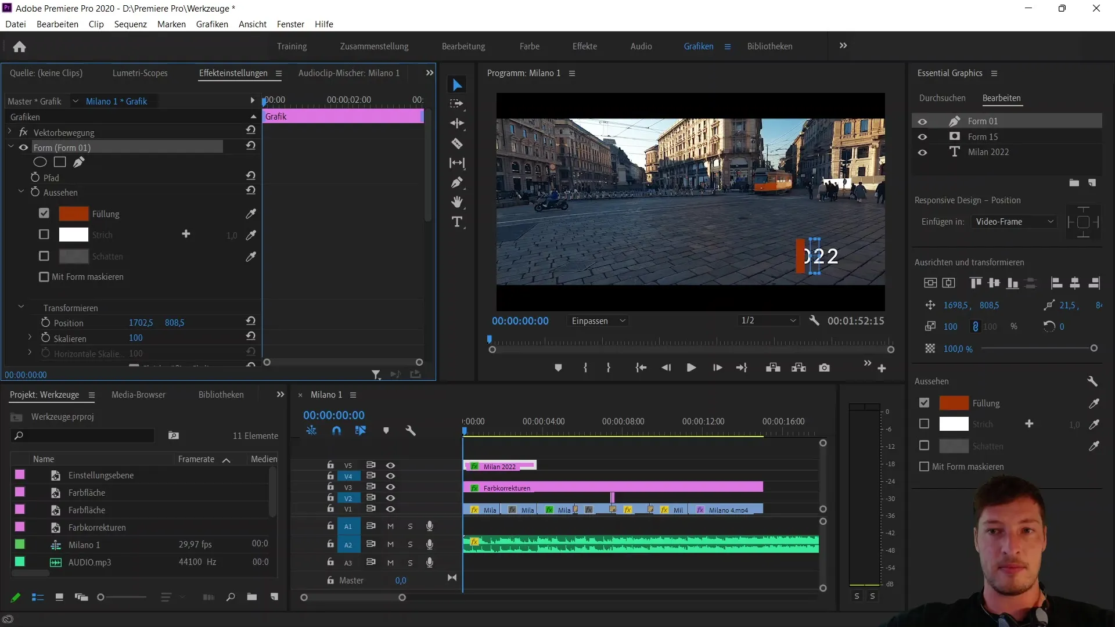
Task: Sort project items by Framerate column
Action: coord(196,459)
